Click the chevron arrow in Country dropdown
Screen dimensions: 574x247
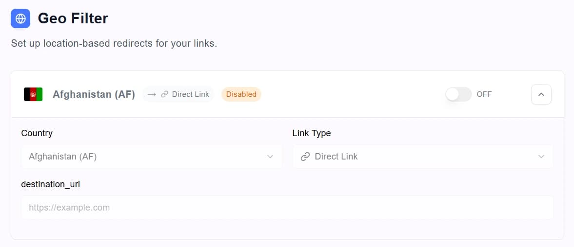tap(270, 157)
